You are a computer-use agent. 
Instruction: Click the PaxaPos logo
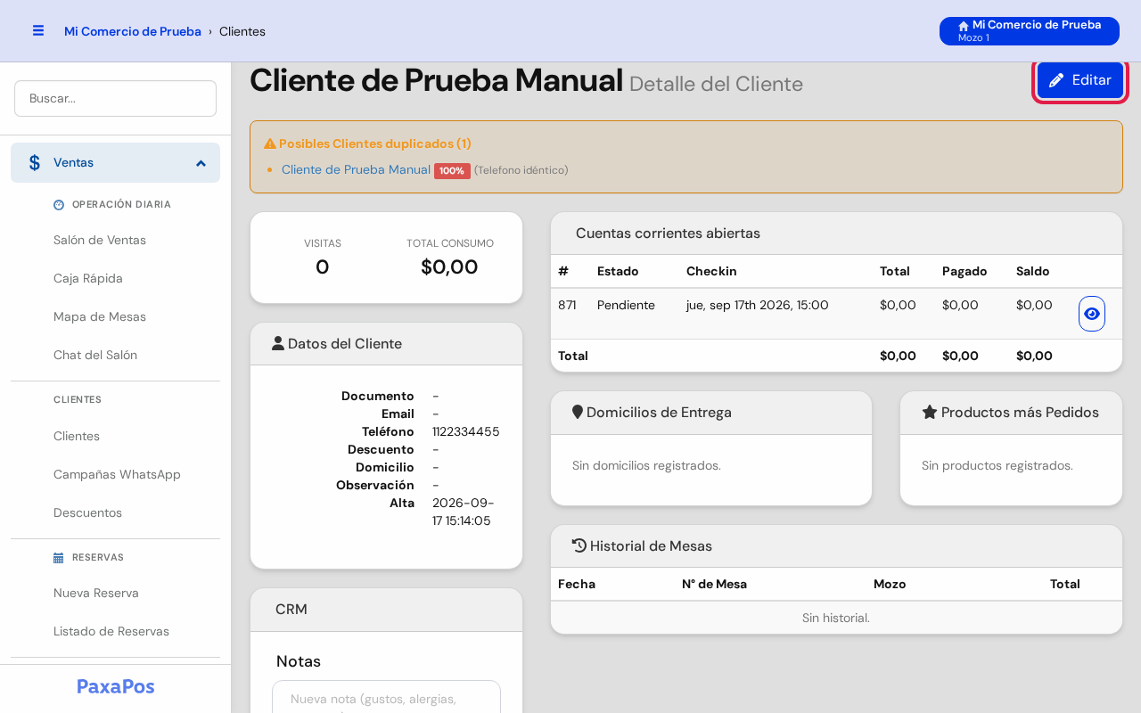tap(116, 686)
